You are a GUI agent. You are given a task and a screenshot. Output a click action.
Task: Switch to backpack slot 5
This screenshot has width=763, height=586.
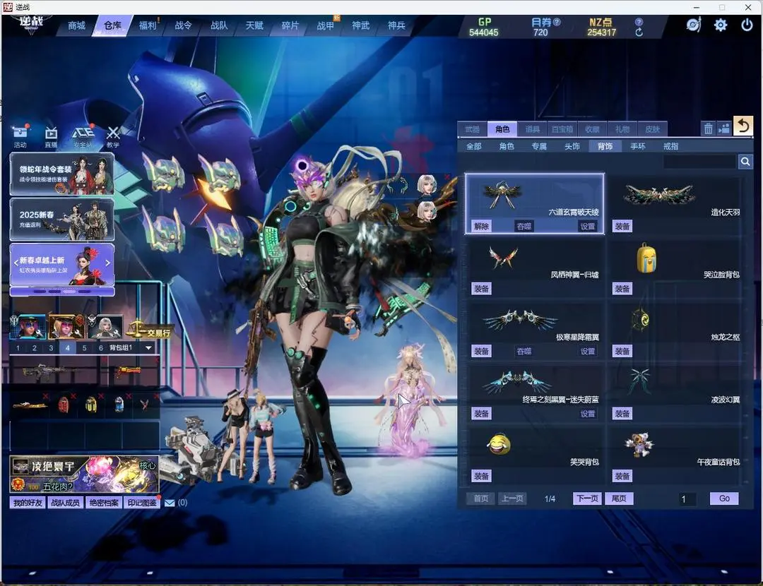(x=84, y=347)
